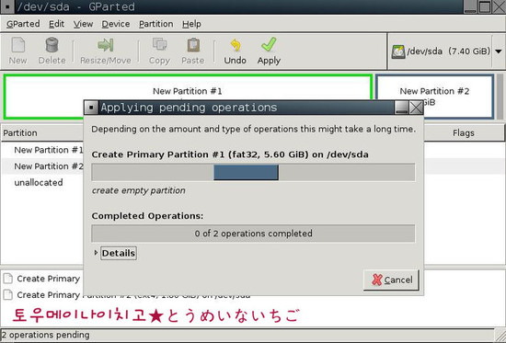Click the '2 operations pending' status text
This screenshot has width=506, height=343.
point(45,335)
